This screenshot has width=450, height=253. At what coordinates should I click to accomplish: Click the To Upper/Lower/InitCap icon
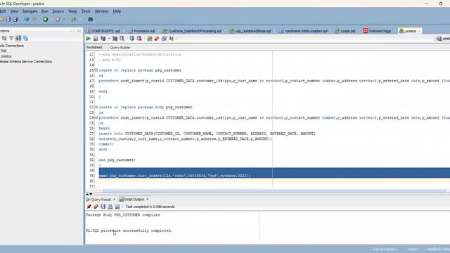click(172, 39)
